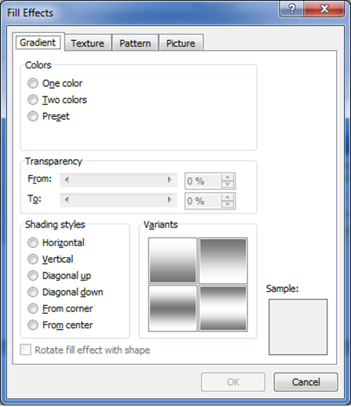Open the Pattern tab
The height and width of the screenshot is (407, 351).
(x=135, y=43)
